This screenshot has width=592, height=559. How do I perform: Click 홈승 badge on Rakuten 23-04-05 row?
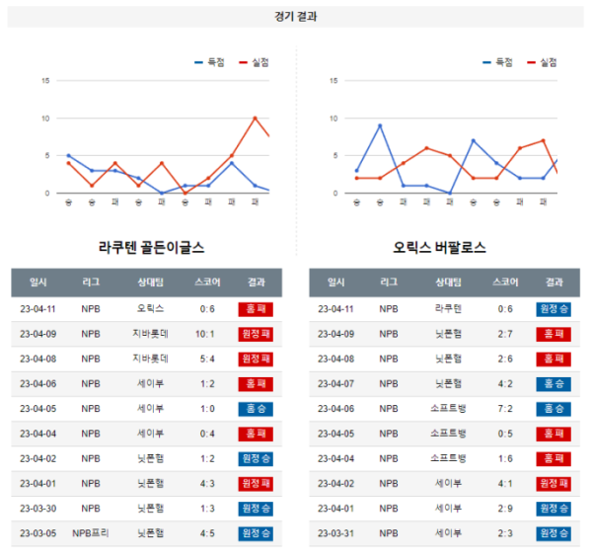point(256,409)
